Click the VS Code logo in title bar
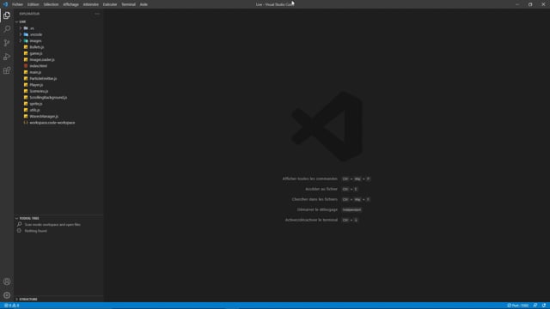 5,4
